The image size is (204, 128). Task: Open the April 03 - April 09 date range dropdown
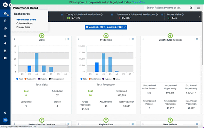pyautogui.click(x=106, y=27)
